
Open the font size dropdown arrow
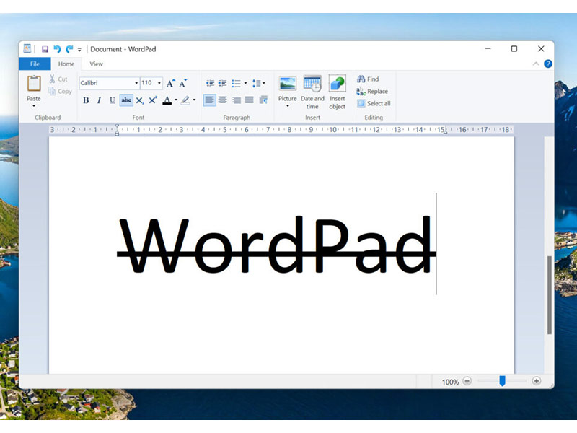tap(159, 83)
